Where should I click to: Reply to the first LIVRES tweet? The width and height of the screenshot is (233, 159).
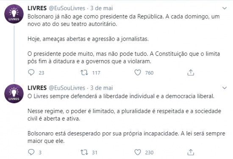tap(31, 73)
